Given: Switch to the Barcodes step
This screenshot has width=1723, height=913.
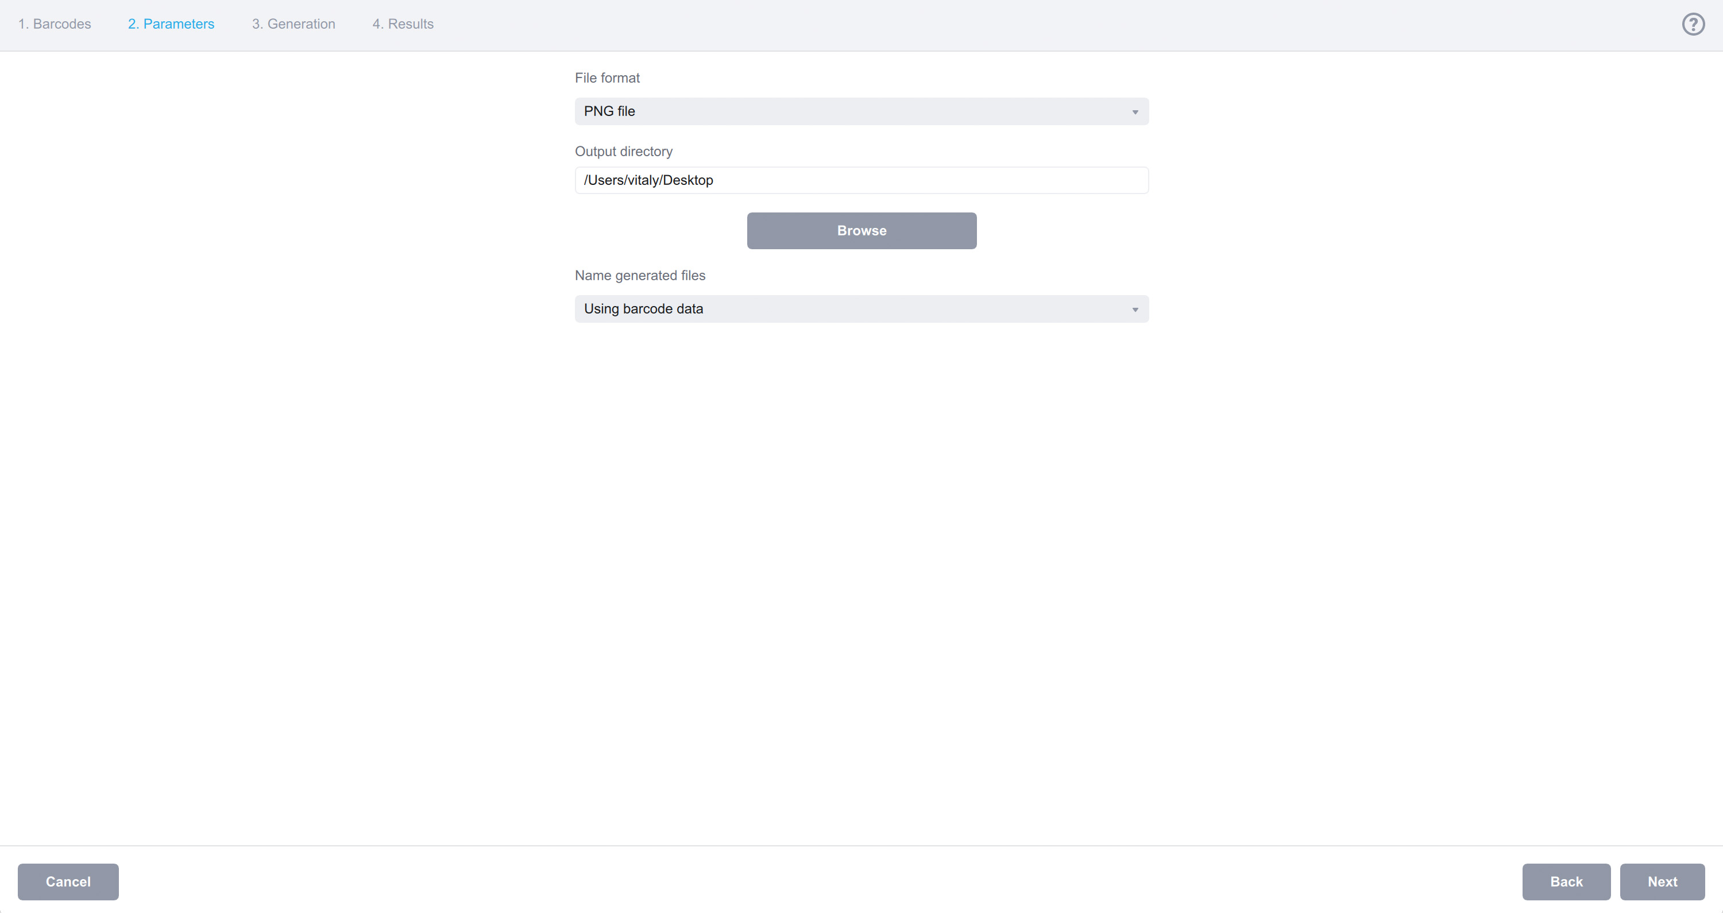Looking at the screenshot, I should coord(55,24).
